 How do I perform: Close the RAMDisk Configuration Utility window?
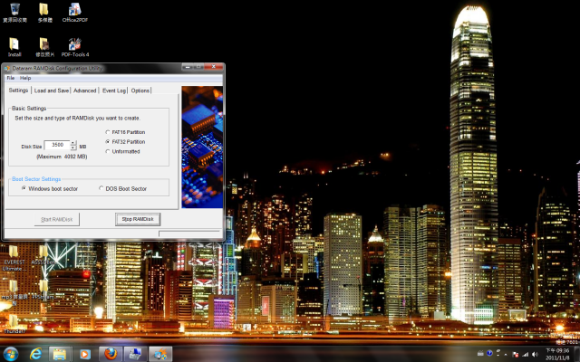(x=214, y=67)
